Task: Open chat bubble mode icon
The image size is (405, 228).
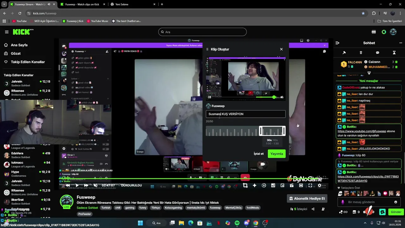Action: tap(377, 53)
